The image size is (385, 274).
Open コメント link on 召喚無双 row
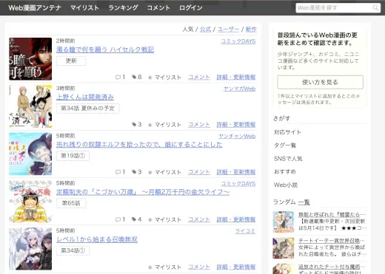pyautogui.click(x=199, y=267)
